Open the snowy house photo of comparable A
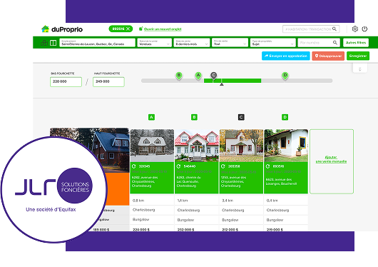Screen dimensions: 378x267 pos(152,146)
